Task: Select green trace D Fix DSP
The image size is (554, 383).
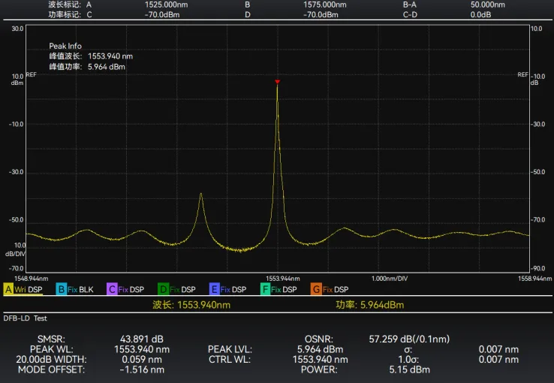Action: pos(176,289)
